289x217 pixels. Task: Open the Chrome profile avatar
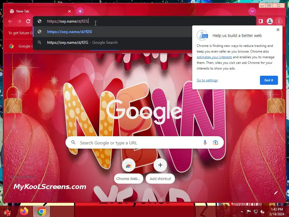click(x=270, y=21)
